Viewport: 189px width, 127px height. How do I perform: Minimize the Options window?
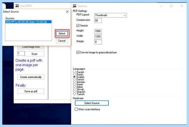[x=161, y=6]
